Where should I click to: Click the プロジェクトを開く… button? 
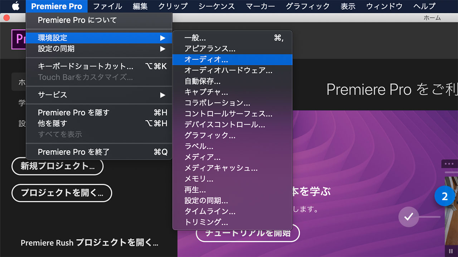pos(62,193)
